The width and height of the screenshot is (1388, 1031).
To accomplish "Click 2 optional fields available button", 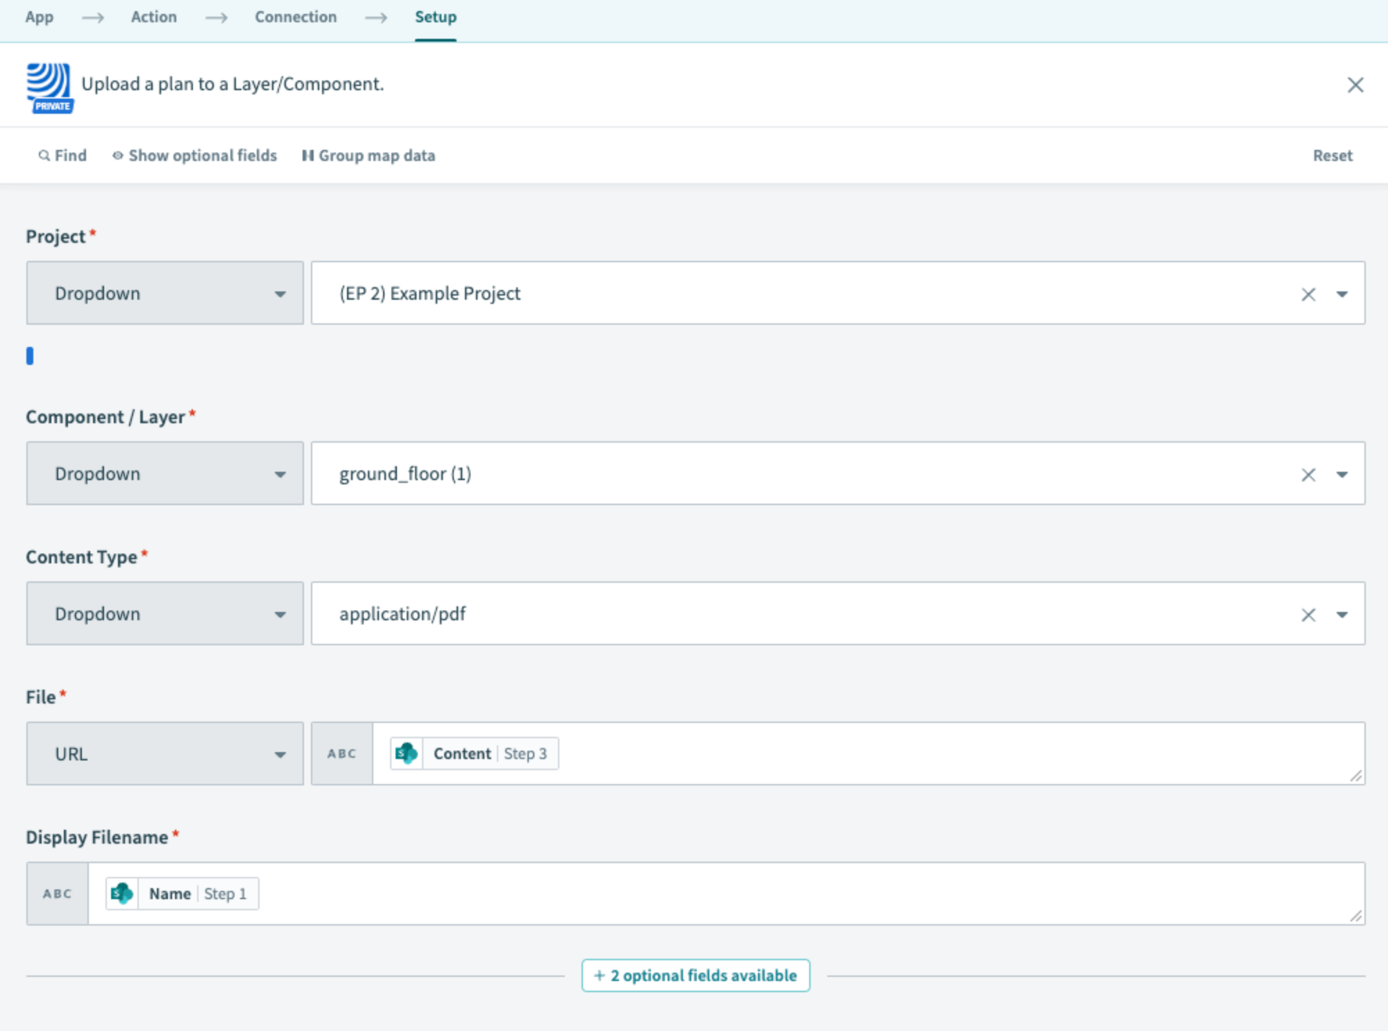I will (x=695, y=975).
